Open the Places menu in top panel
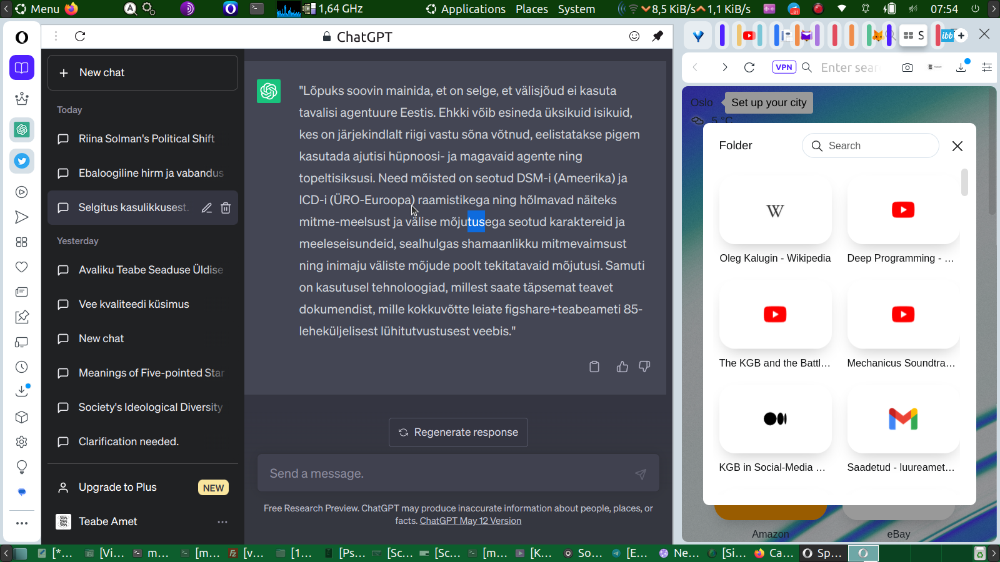Image resolution: width=1000 pixels, height=562 pixels. coord(532,9)
